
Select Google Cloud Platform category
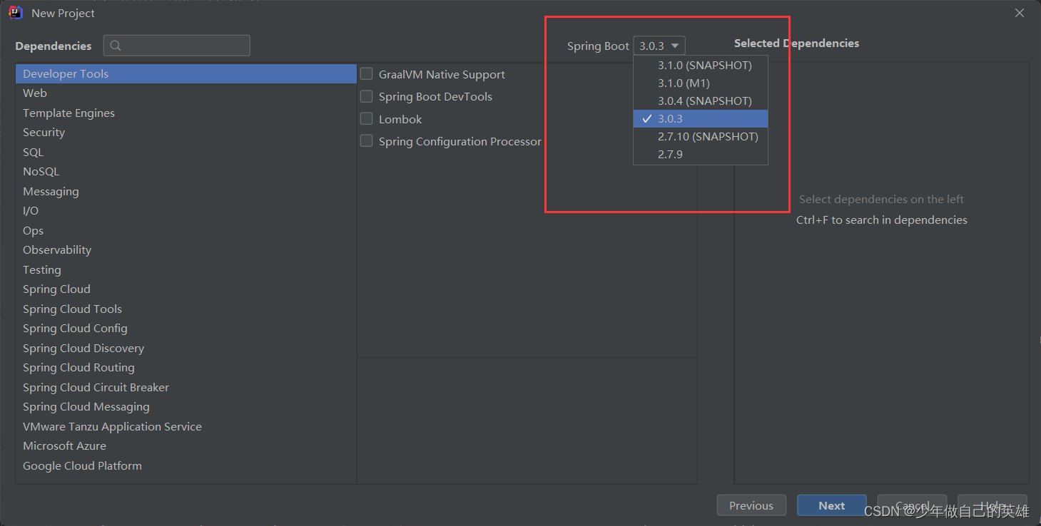tap(186, 465)
